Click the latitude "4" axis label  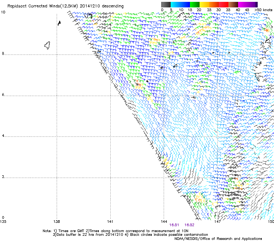pyautogui.click(x=3, y=136)
